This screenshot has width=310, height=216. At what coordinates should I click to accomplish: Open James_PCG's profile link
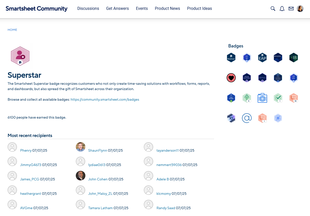pyautogui.click(x=30, y=179)
